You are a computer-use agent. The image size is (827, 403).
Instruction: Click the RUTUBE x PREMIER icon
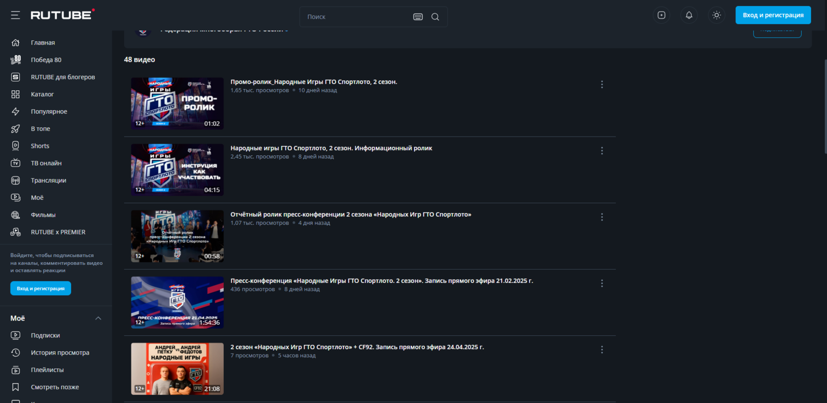[15, 232]
